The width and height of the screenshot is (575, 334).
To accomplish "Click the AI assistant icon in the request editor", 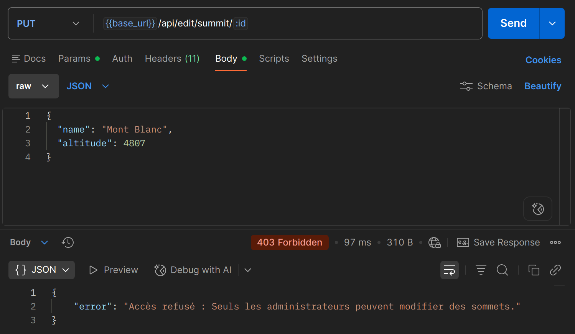I will pos(538,209).
